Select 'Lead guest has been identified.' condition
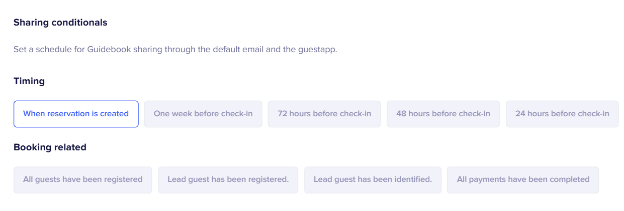The image size is (624, 211). (x=373, y=179)
